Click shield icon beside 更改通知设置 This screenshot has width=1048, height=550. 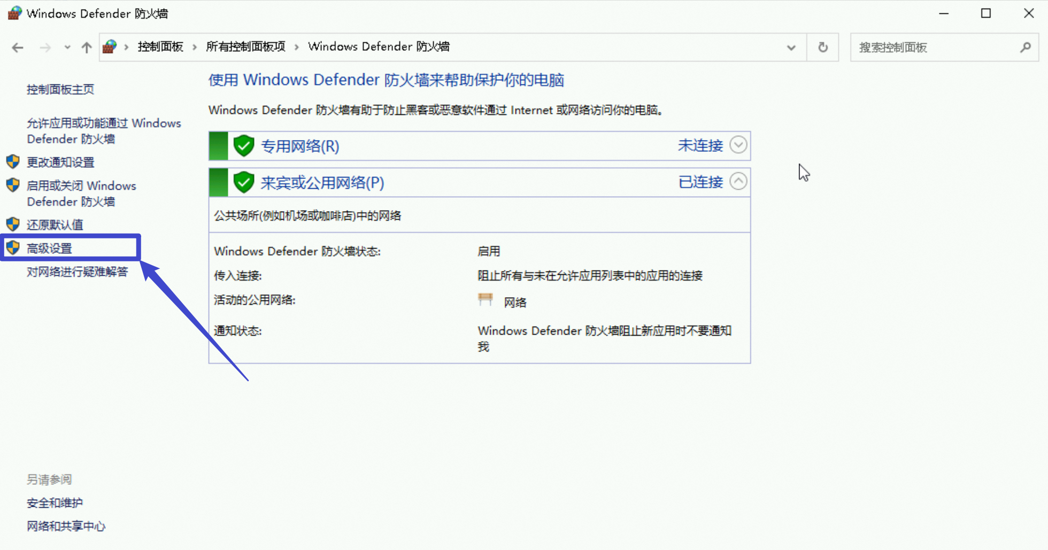pyautogui.click(x=13, y=161)
